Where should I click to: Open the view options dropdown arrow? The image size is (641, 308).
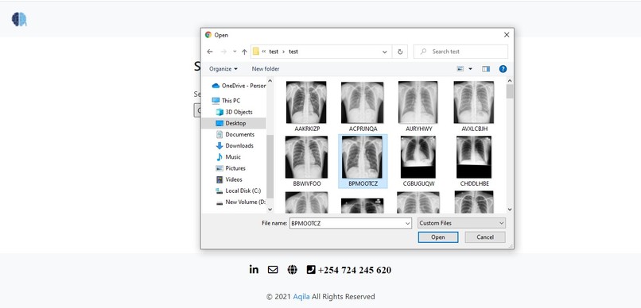pos(470,69)
